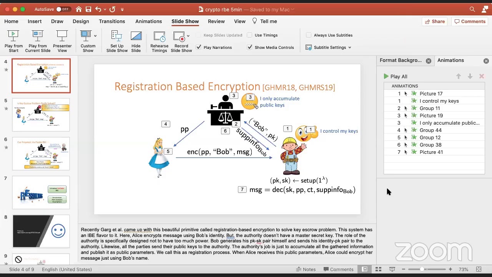Click the Share button
Image resolution: width=492 pixels, height=277 pixels.
tap(434, 22)
